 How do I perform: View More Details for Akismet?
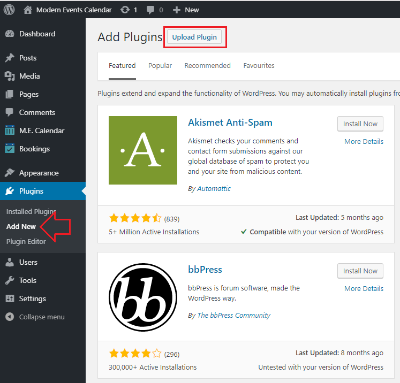[364, 141]
